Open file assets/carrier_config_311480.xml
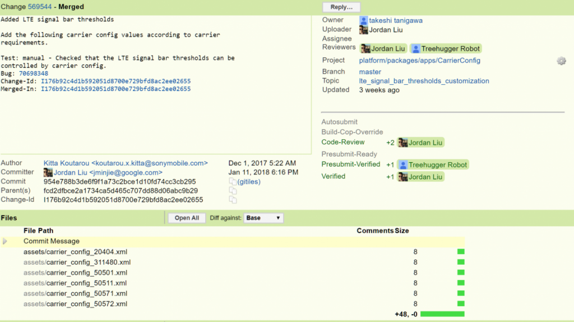The image size is (574, 322). [77, 262]
